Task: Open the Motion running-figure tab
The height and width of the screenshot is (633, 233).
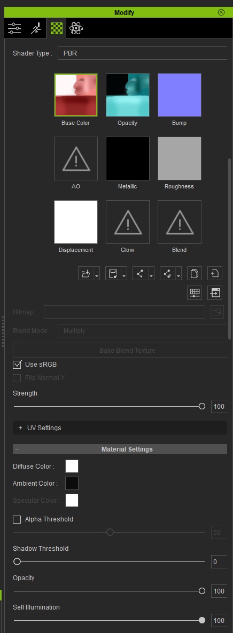Action: click(x=36, y=28)
